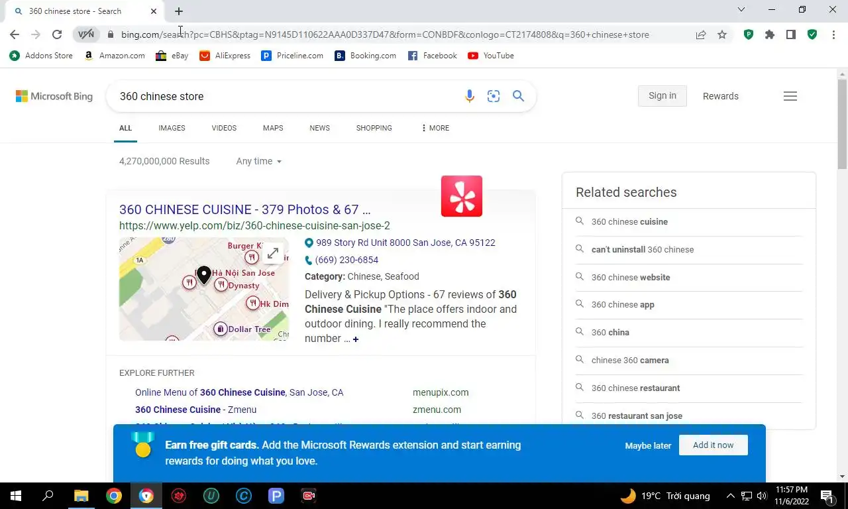This screenshot has height=509, width=848.
Task: Select the ALL results tab
Action: click(125, 128)
